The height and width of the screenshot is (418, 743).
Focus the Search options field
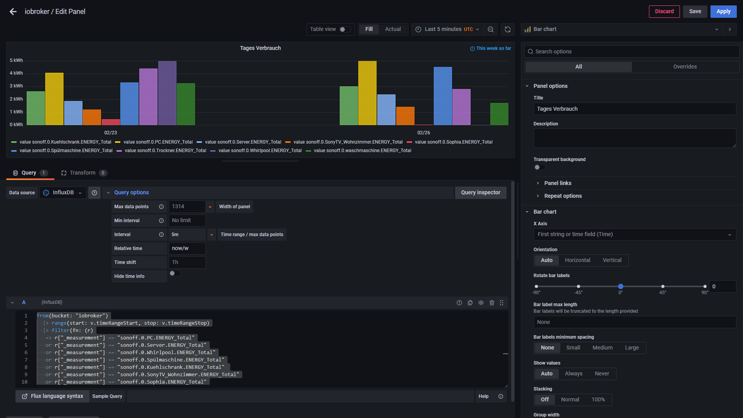(x=632, y=52)
